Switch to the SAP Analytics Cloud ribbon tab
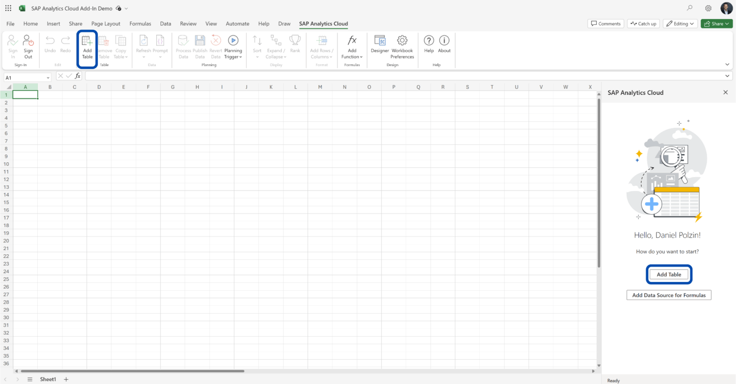The width and height of the screenshot is (736, 384). (x=323, y=23)
